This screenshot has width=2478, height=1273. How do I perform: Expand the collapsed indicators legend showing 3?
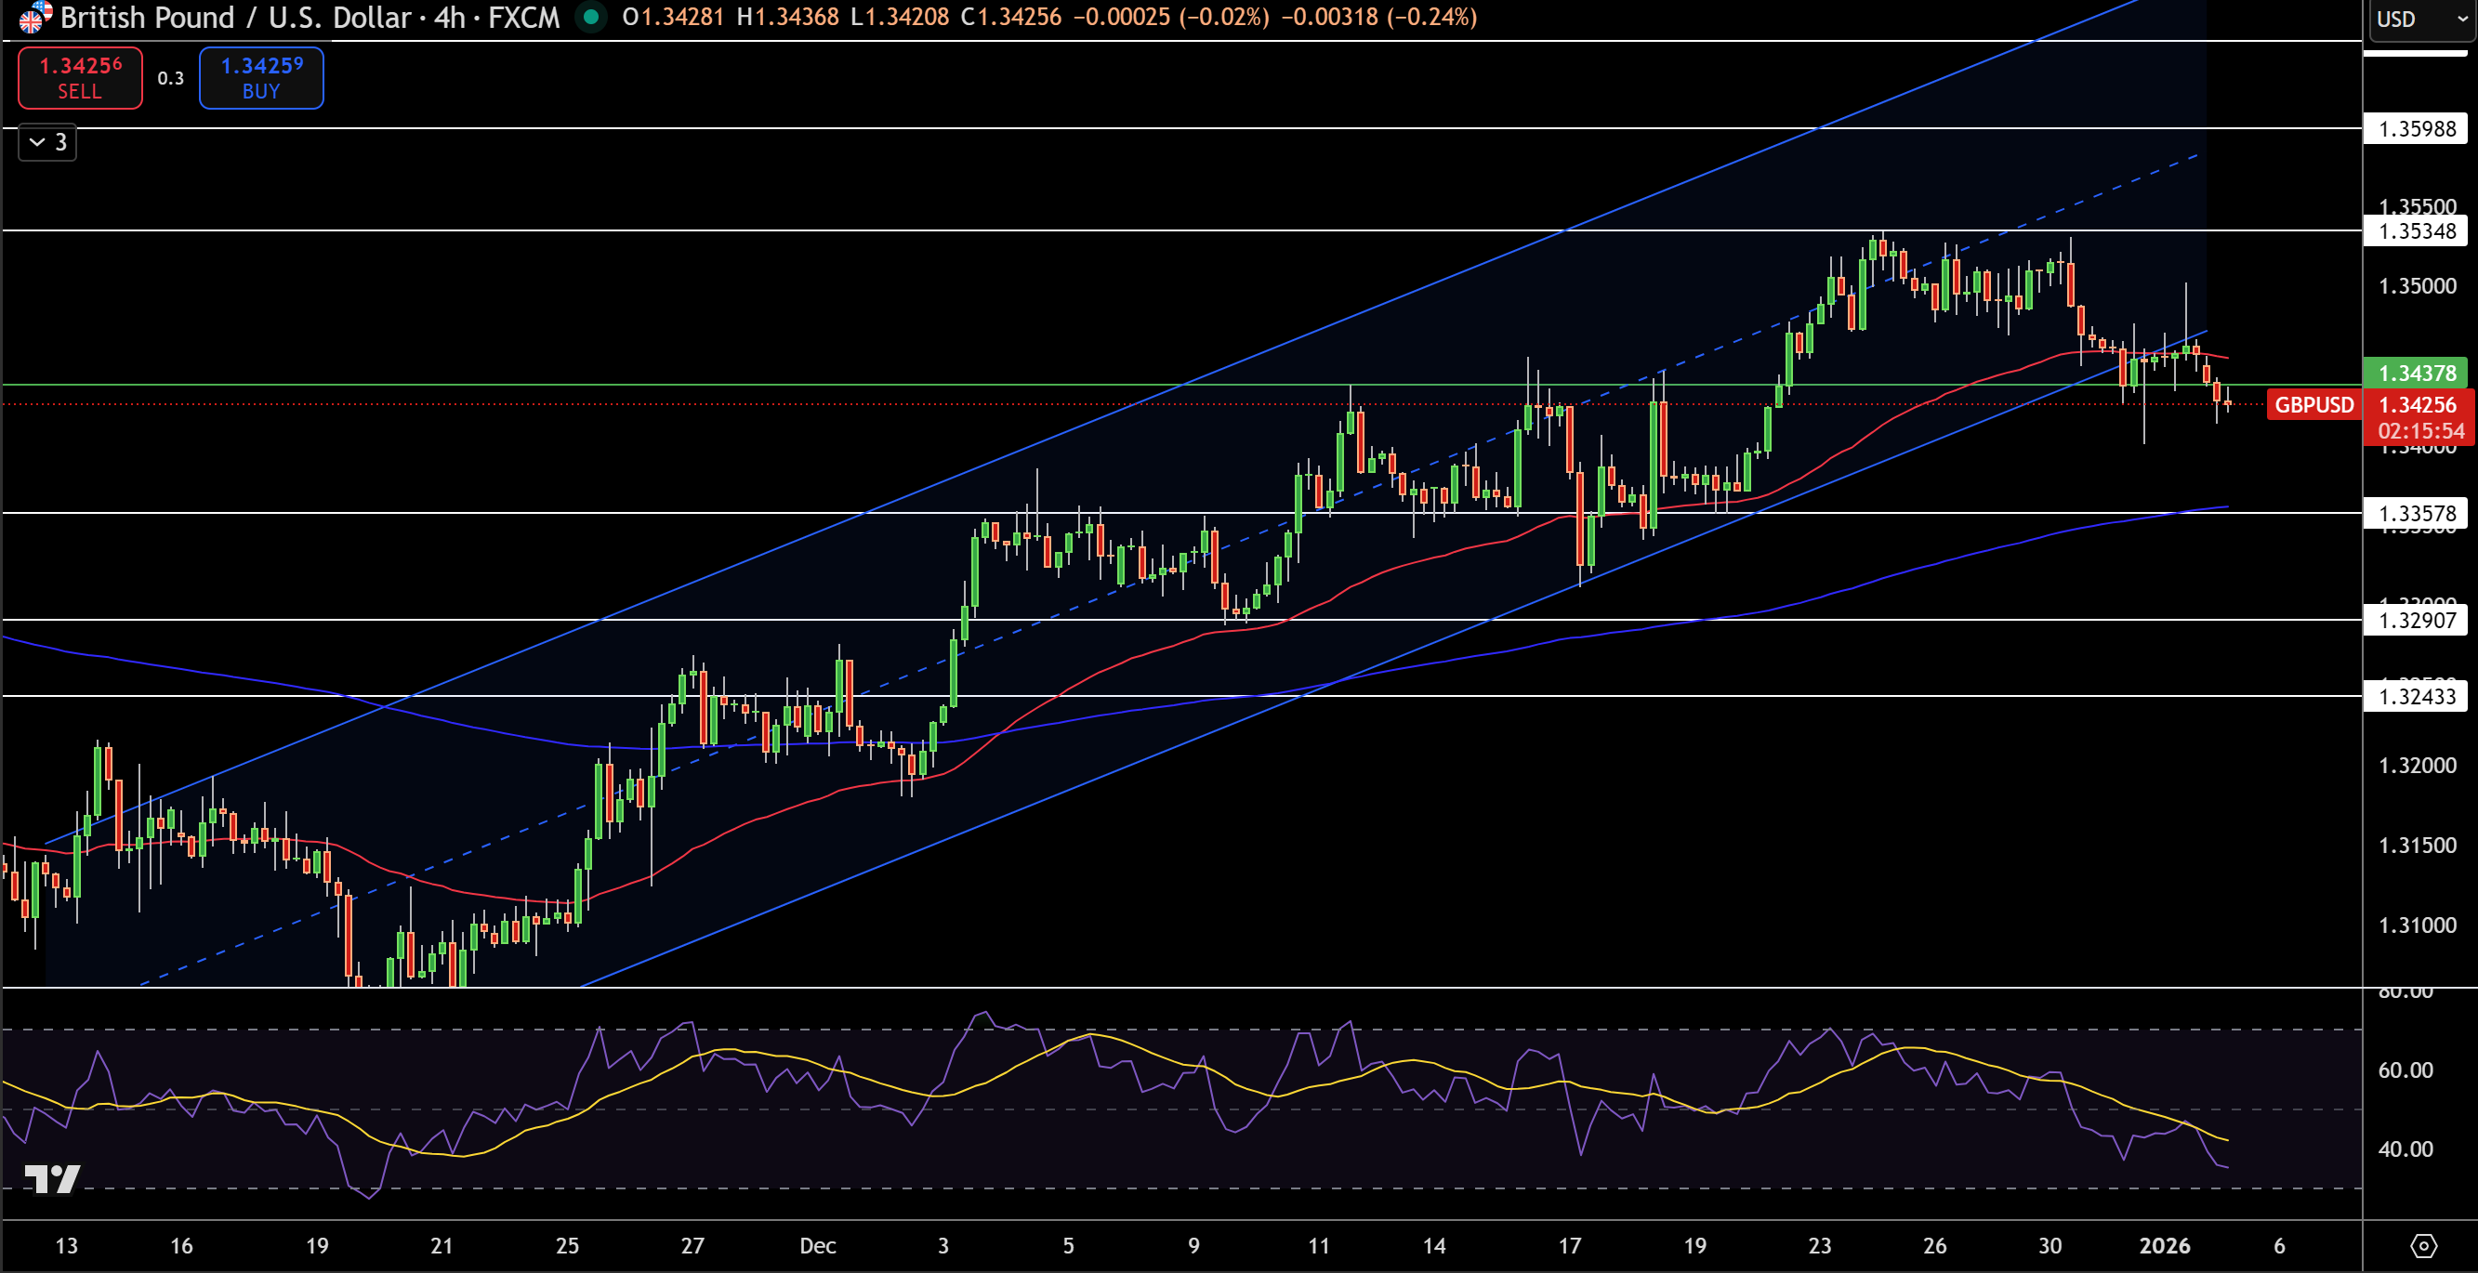[x=47, y=142]
